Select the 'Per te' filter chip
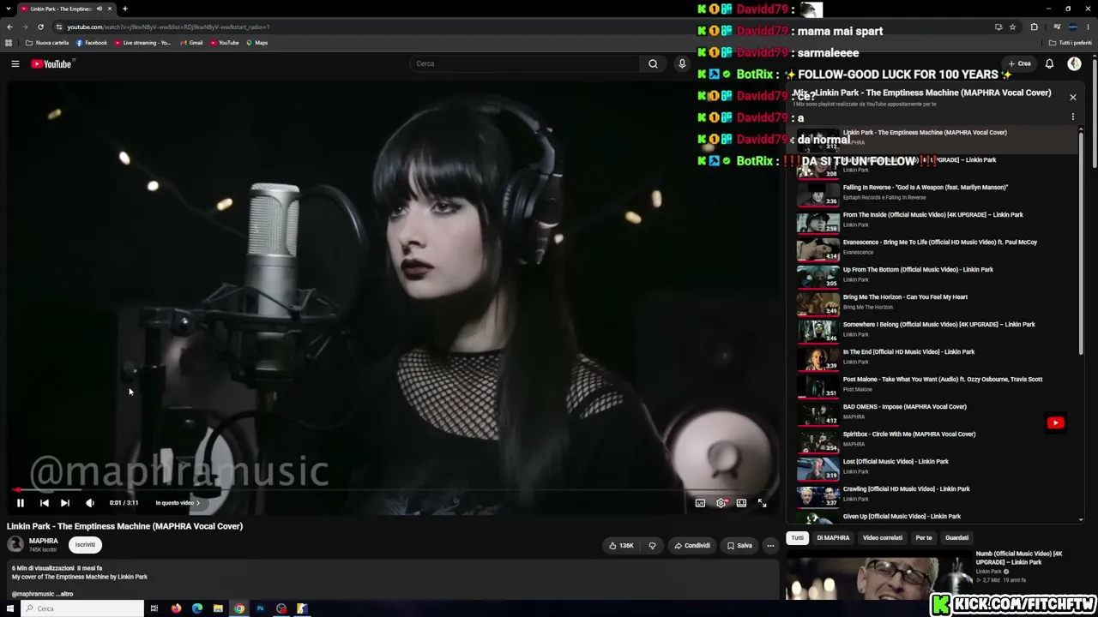 [x=924, y=538]
